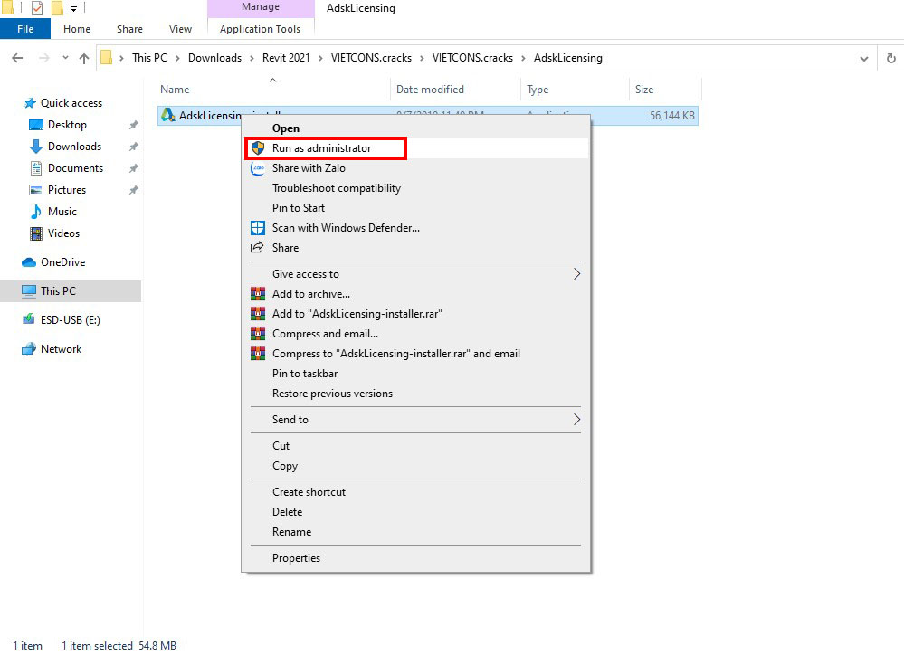
Task: Click the Properties icon in Quick Access Toolbar
Action: point(36,7)
